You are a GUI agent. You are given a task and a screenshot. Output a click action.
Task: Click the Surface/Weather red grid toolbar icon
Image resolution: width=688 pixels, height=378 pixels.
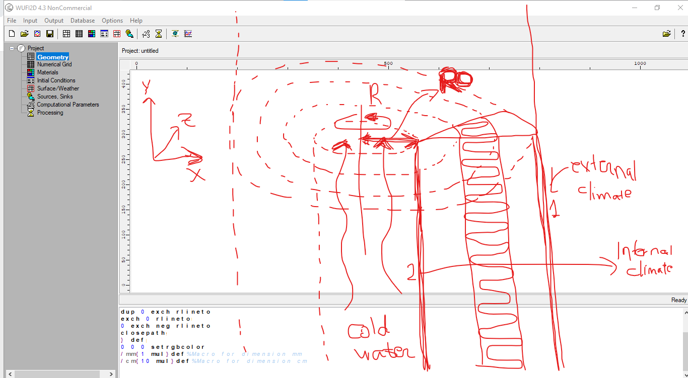pos(116,34)
